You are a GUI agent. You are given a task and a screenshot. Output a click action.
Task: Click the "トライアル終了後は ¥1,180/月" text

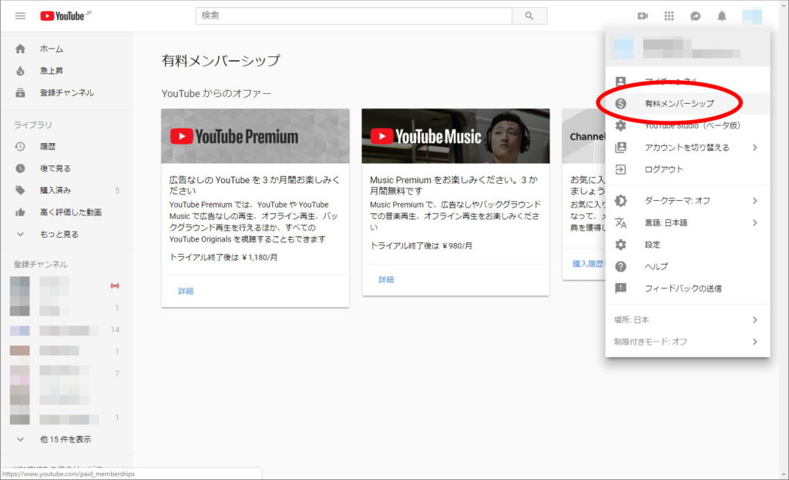coord(223,257)
